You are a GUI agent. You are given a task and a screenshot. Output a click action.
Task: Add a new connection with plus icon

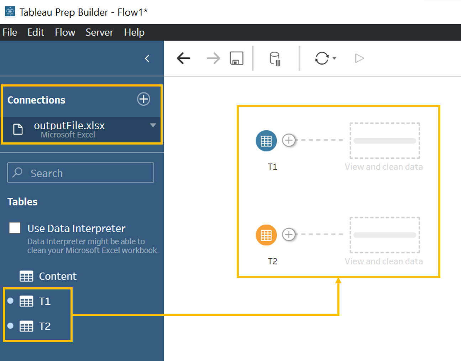pyautogui.click(x=143, y=99)
